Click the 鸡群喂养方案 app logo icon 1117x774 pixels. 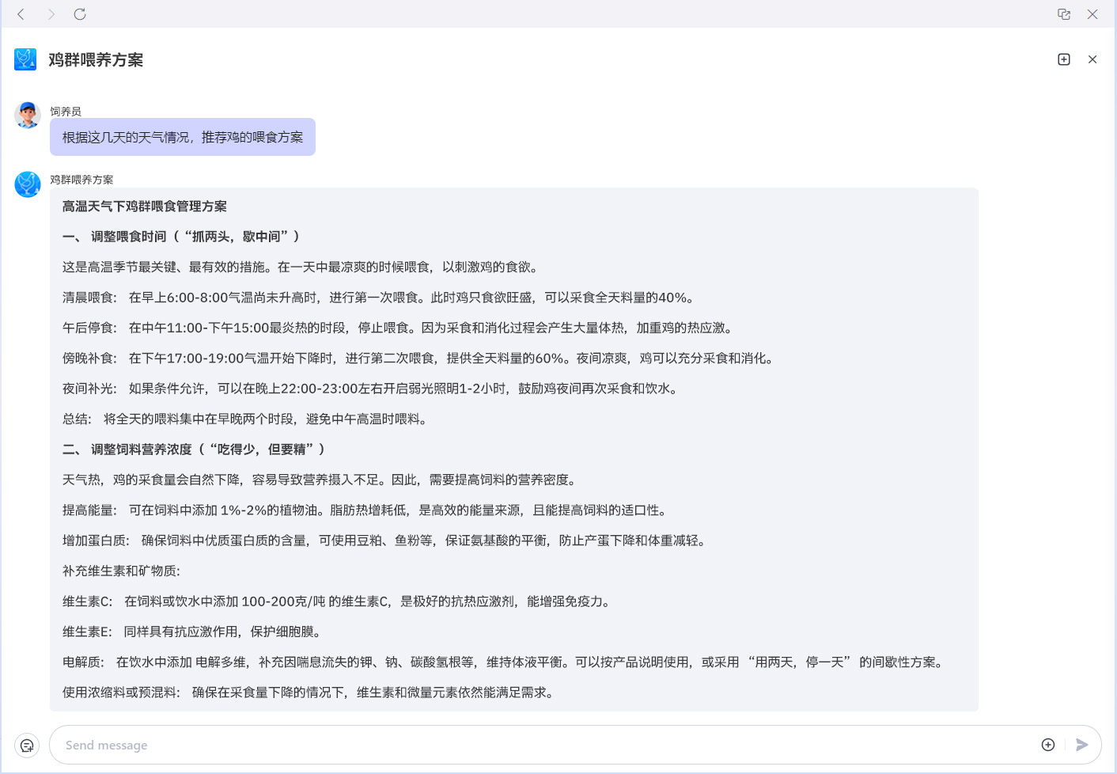click(25, 59)
